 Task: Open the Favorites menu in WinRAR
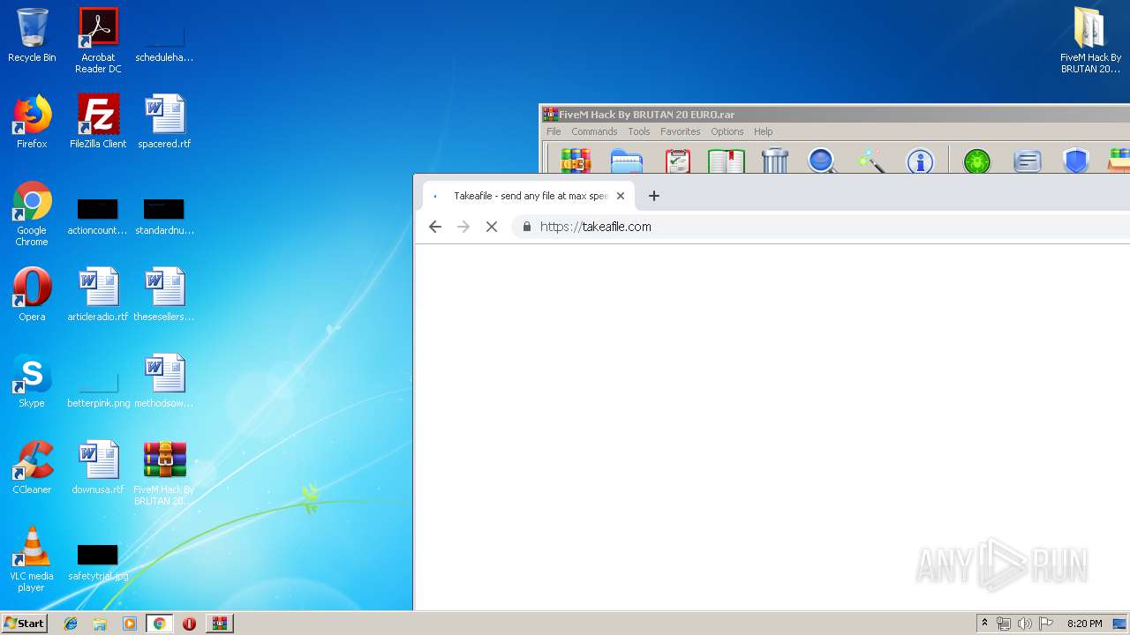(x=681, y=131)
